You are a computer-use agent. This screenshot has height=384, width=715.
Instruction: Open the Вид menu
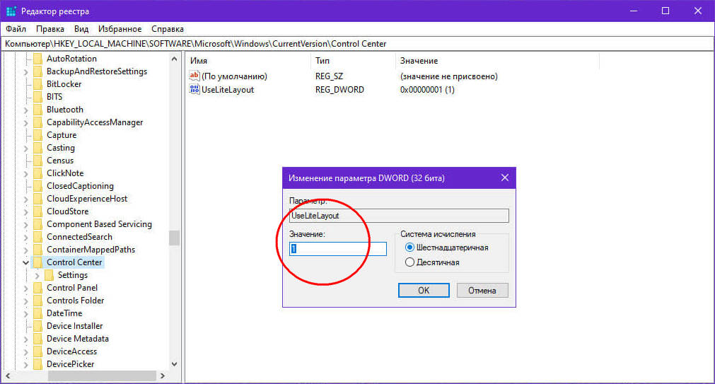pyautogui.click(x=81, y=29)
